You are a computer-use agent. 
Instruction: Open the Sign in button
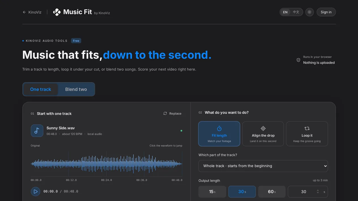tap(326, 12)
